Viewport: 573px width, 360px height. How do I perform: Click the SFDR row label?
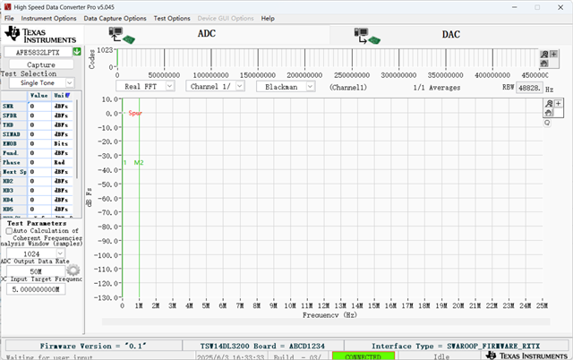[x=10, y=116]
